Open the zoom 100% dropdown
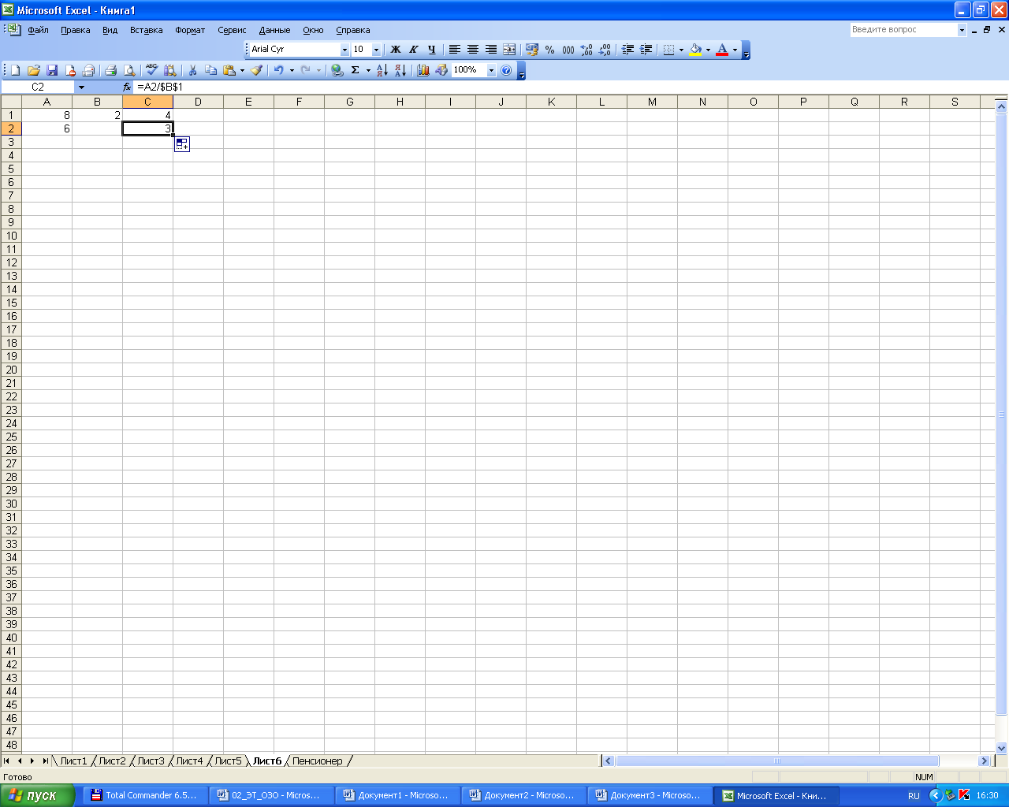 tap(491, 70)
